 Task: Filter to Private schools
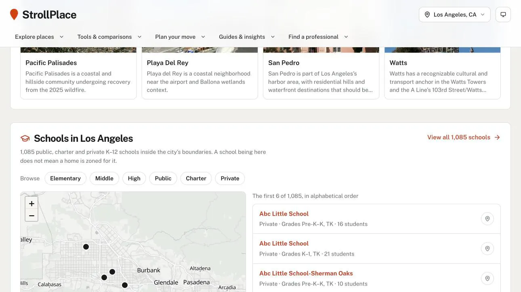pos(230,179)
